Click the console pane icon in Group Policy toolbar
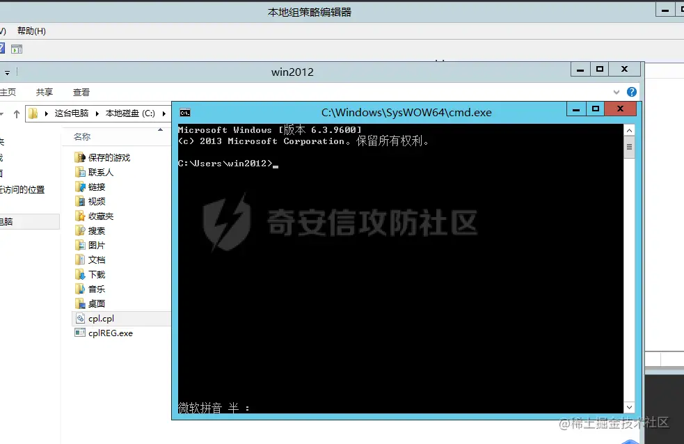Image resolution: width=684 pixels, height=444 pixels. [17, 49]
